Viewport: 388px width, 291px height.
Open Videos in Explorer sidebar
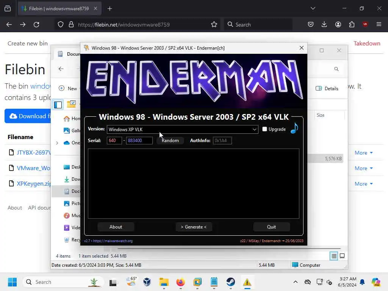(x=72, y=228)
